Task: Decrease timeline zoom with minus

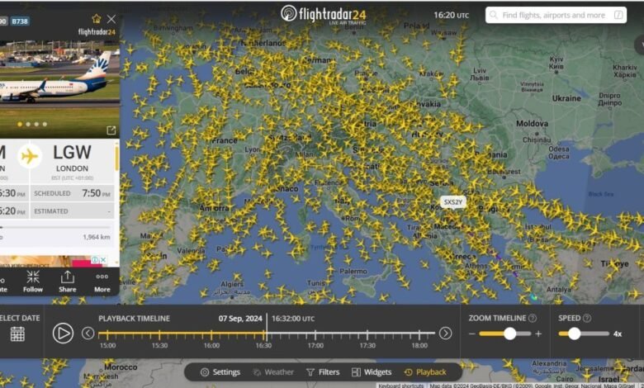Action: click(x=472, y=334)
